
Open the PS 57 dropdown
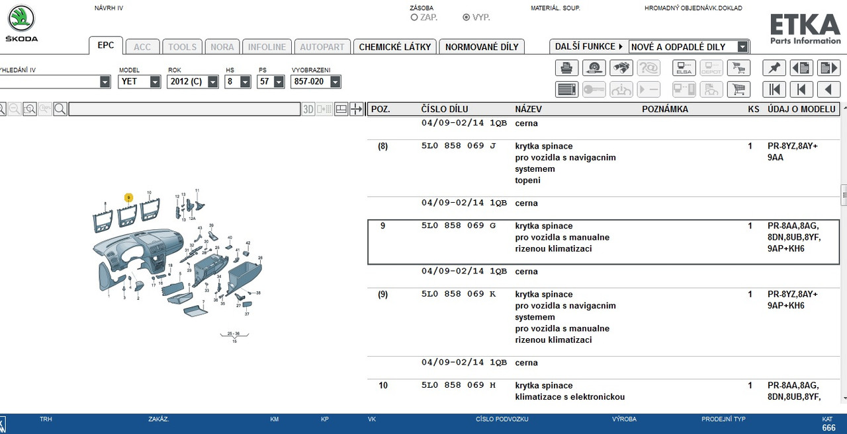click(278, 82)
